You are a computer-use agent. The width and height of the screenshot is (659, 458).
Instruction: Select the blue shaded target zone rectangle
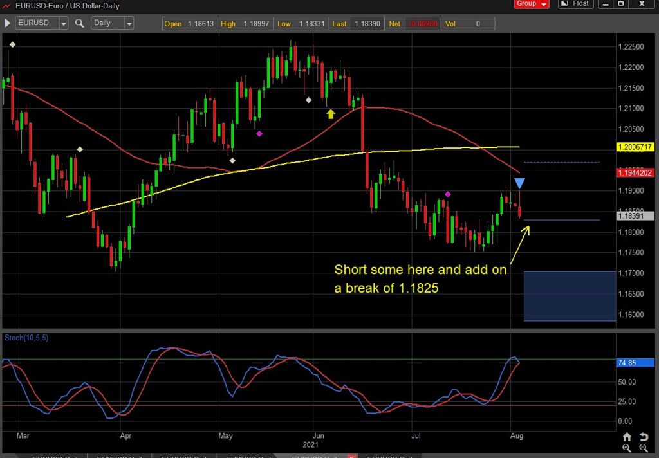pyautogui.click(x=570, y=297)
